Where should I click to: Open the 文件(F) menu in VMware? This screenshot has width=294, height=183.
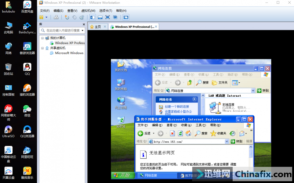(44, 11)
